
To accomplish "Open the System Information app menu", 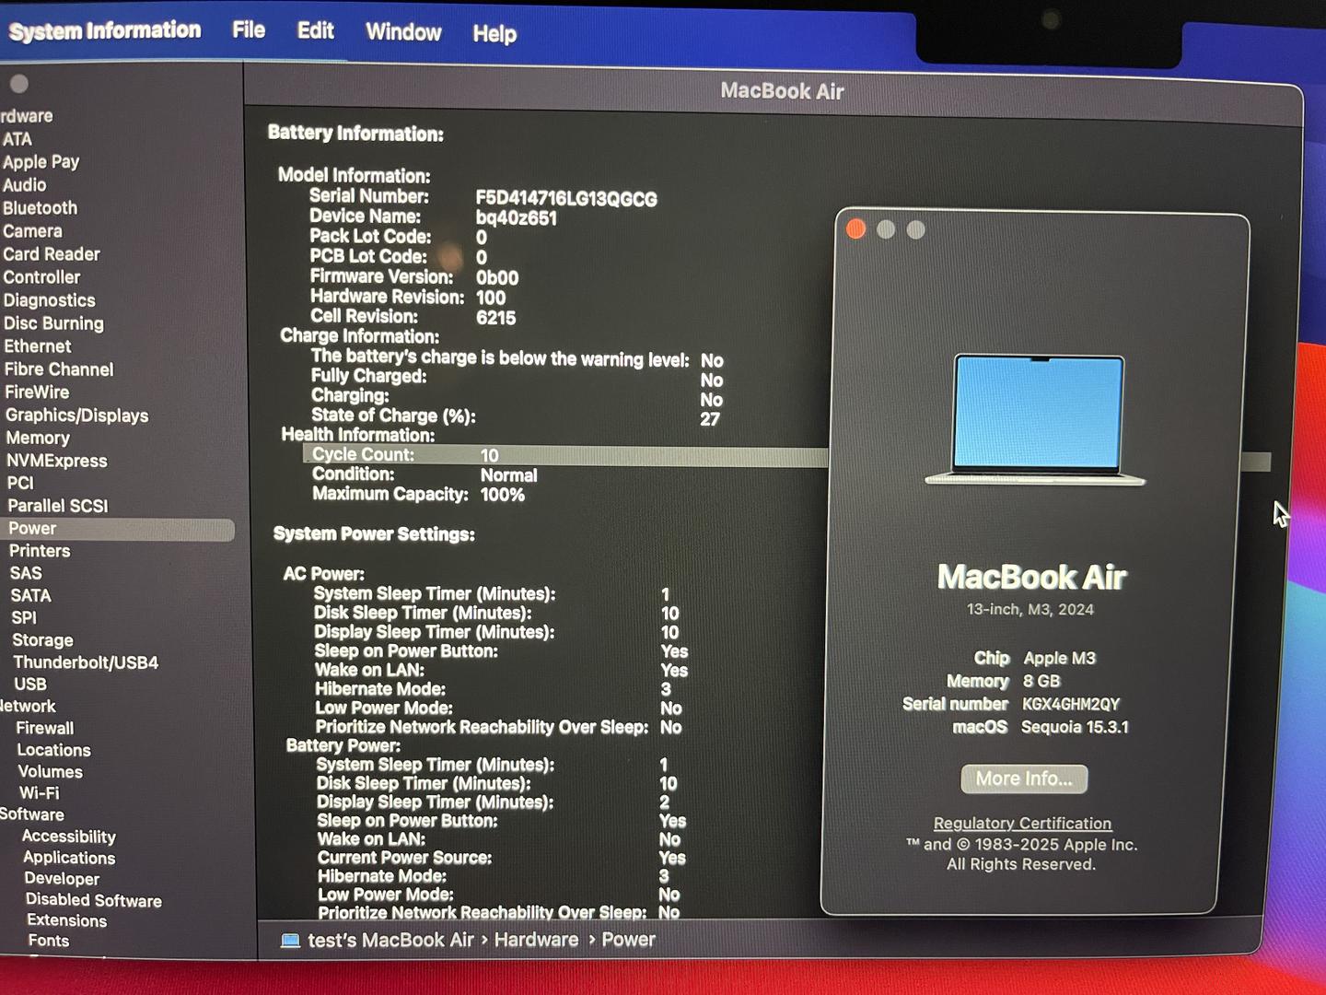I will [x=104, y=30].
